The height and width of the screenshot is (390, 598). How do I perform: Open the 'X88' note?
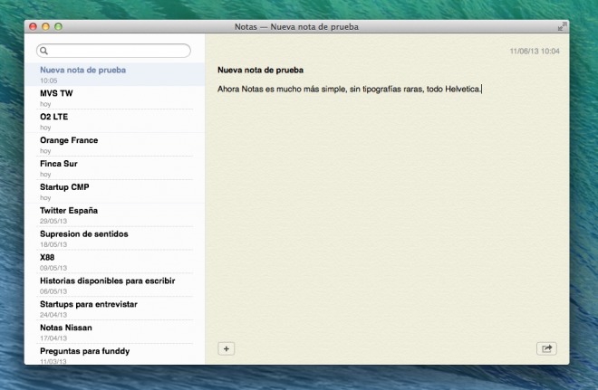coord(114,262)
